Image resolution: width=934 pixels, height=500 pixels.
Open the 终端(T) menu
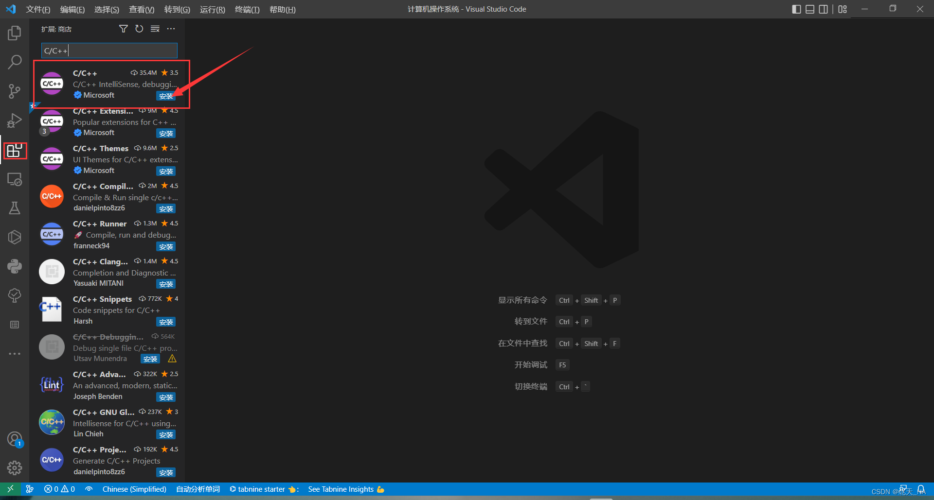pyautogui.click(x=247, y=9)
